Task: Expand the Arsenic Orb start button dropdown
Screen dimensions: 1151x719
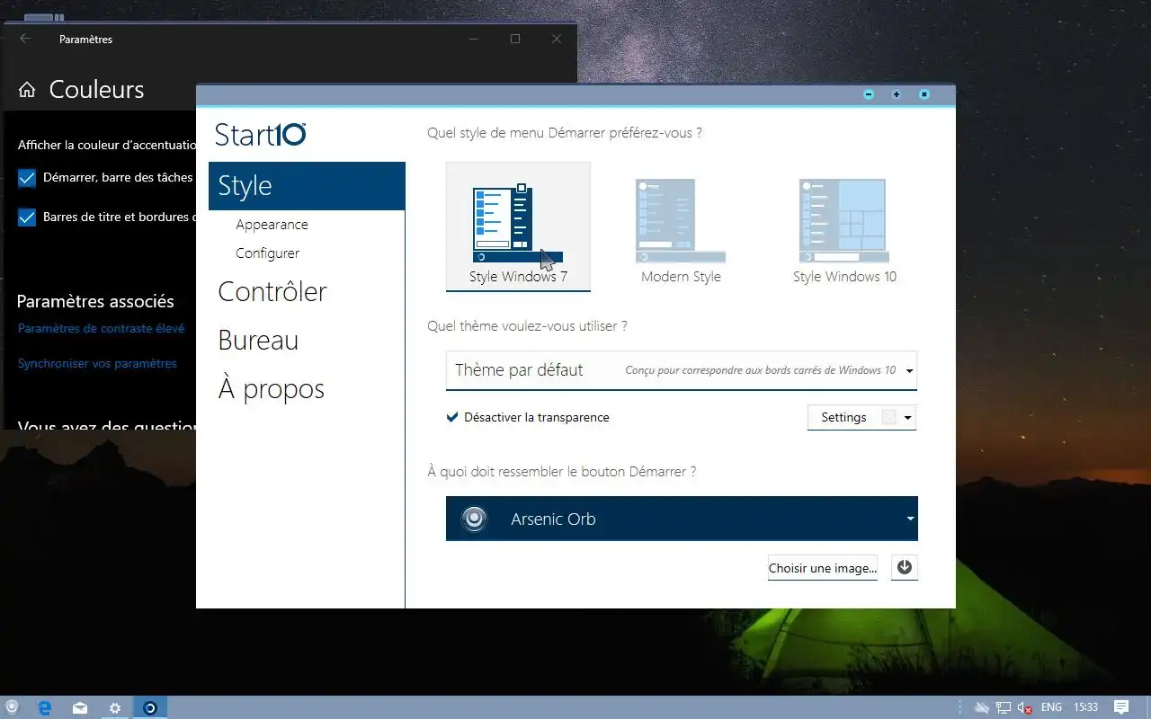Action: (x=682, y=519)
